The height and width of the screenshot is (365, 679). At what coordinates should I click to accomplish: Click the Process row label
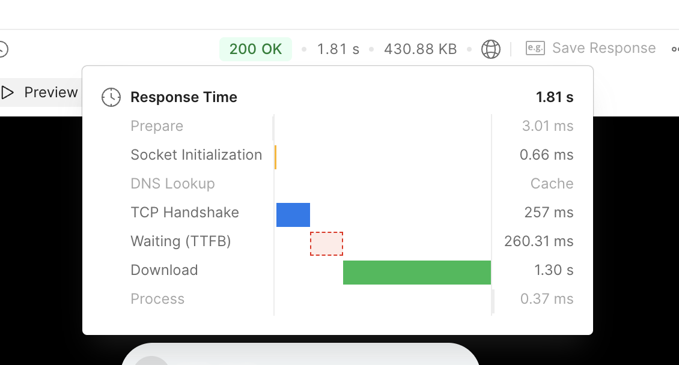click(157, 299)
